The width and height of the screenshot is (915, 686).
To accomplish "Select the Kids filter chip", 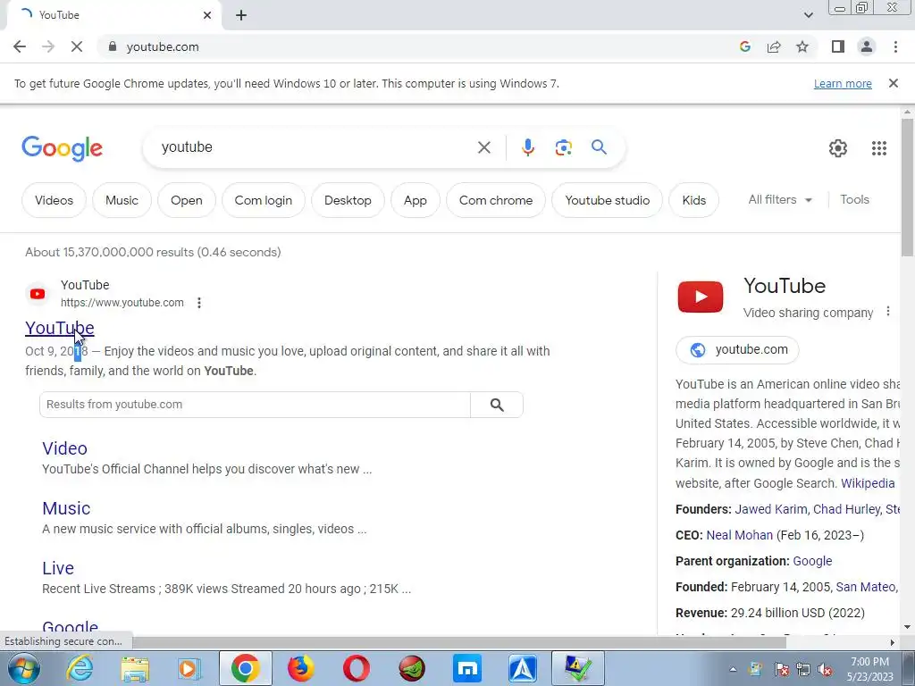I will coord(693,200).
